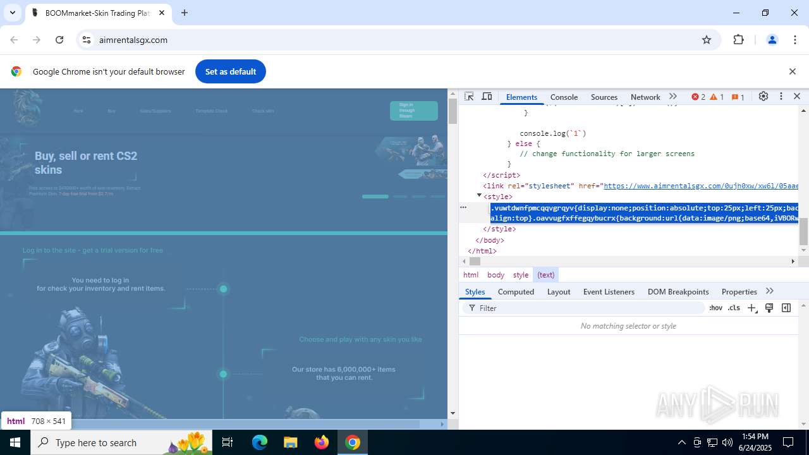Viewport: 809px width, 455px height.
Task: Toggle rendering emulations paintbrush icon
Action: tap(769, 308)
